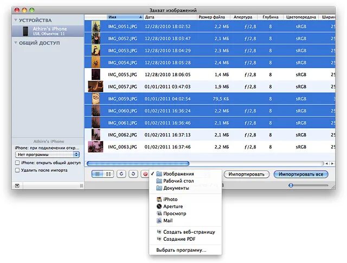Click date '12/28/2010 18:06:05'
347x263 pixels.
[x=168, y=75]
